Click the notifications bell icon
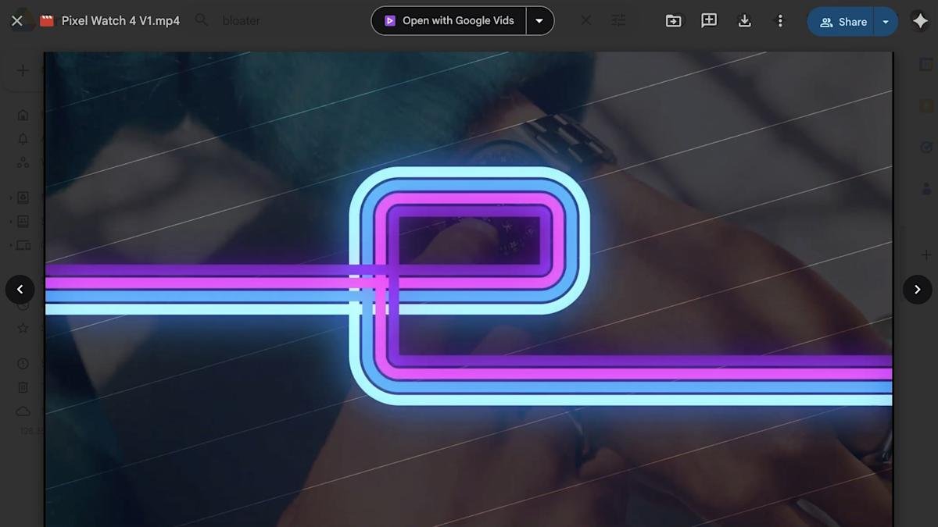 tap(23, 138)
